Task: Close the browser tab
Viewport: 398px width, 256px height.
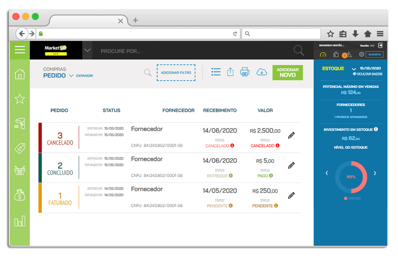Action: (x=121, y=21)
